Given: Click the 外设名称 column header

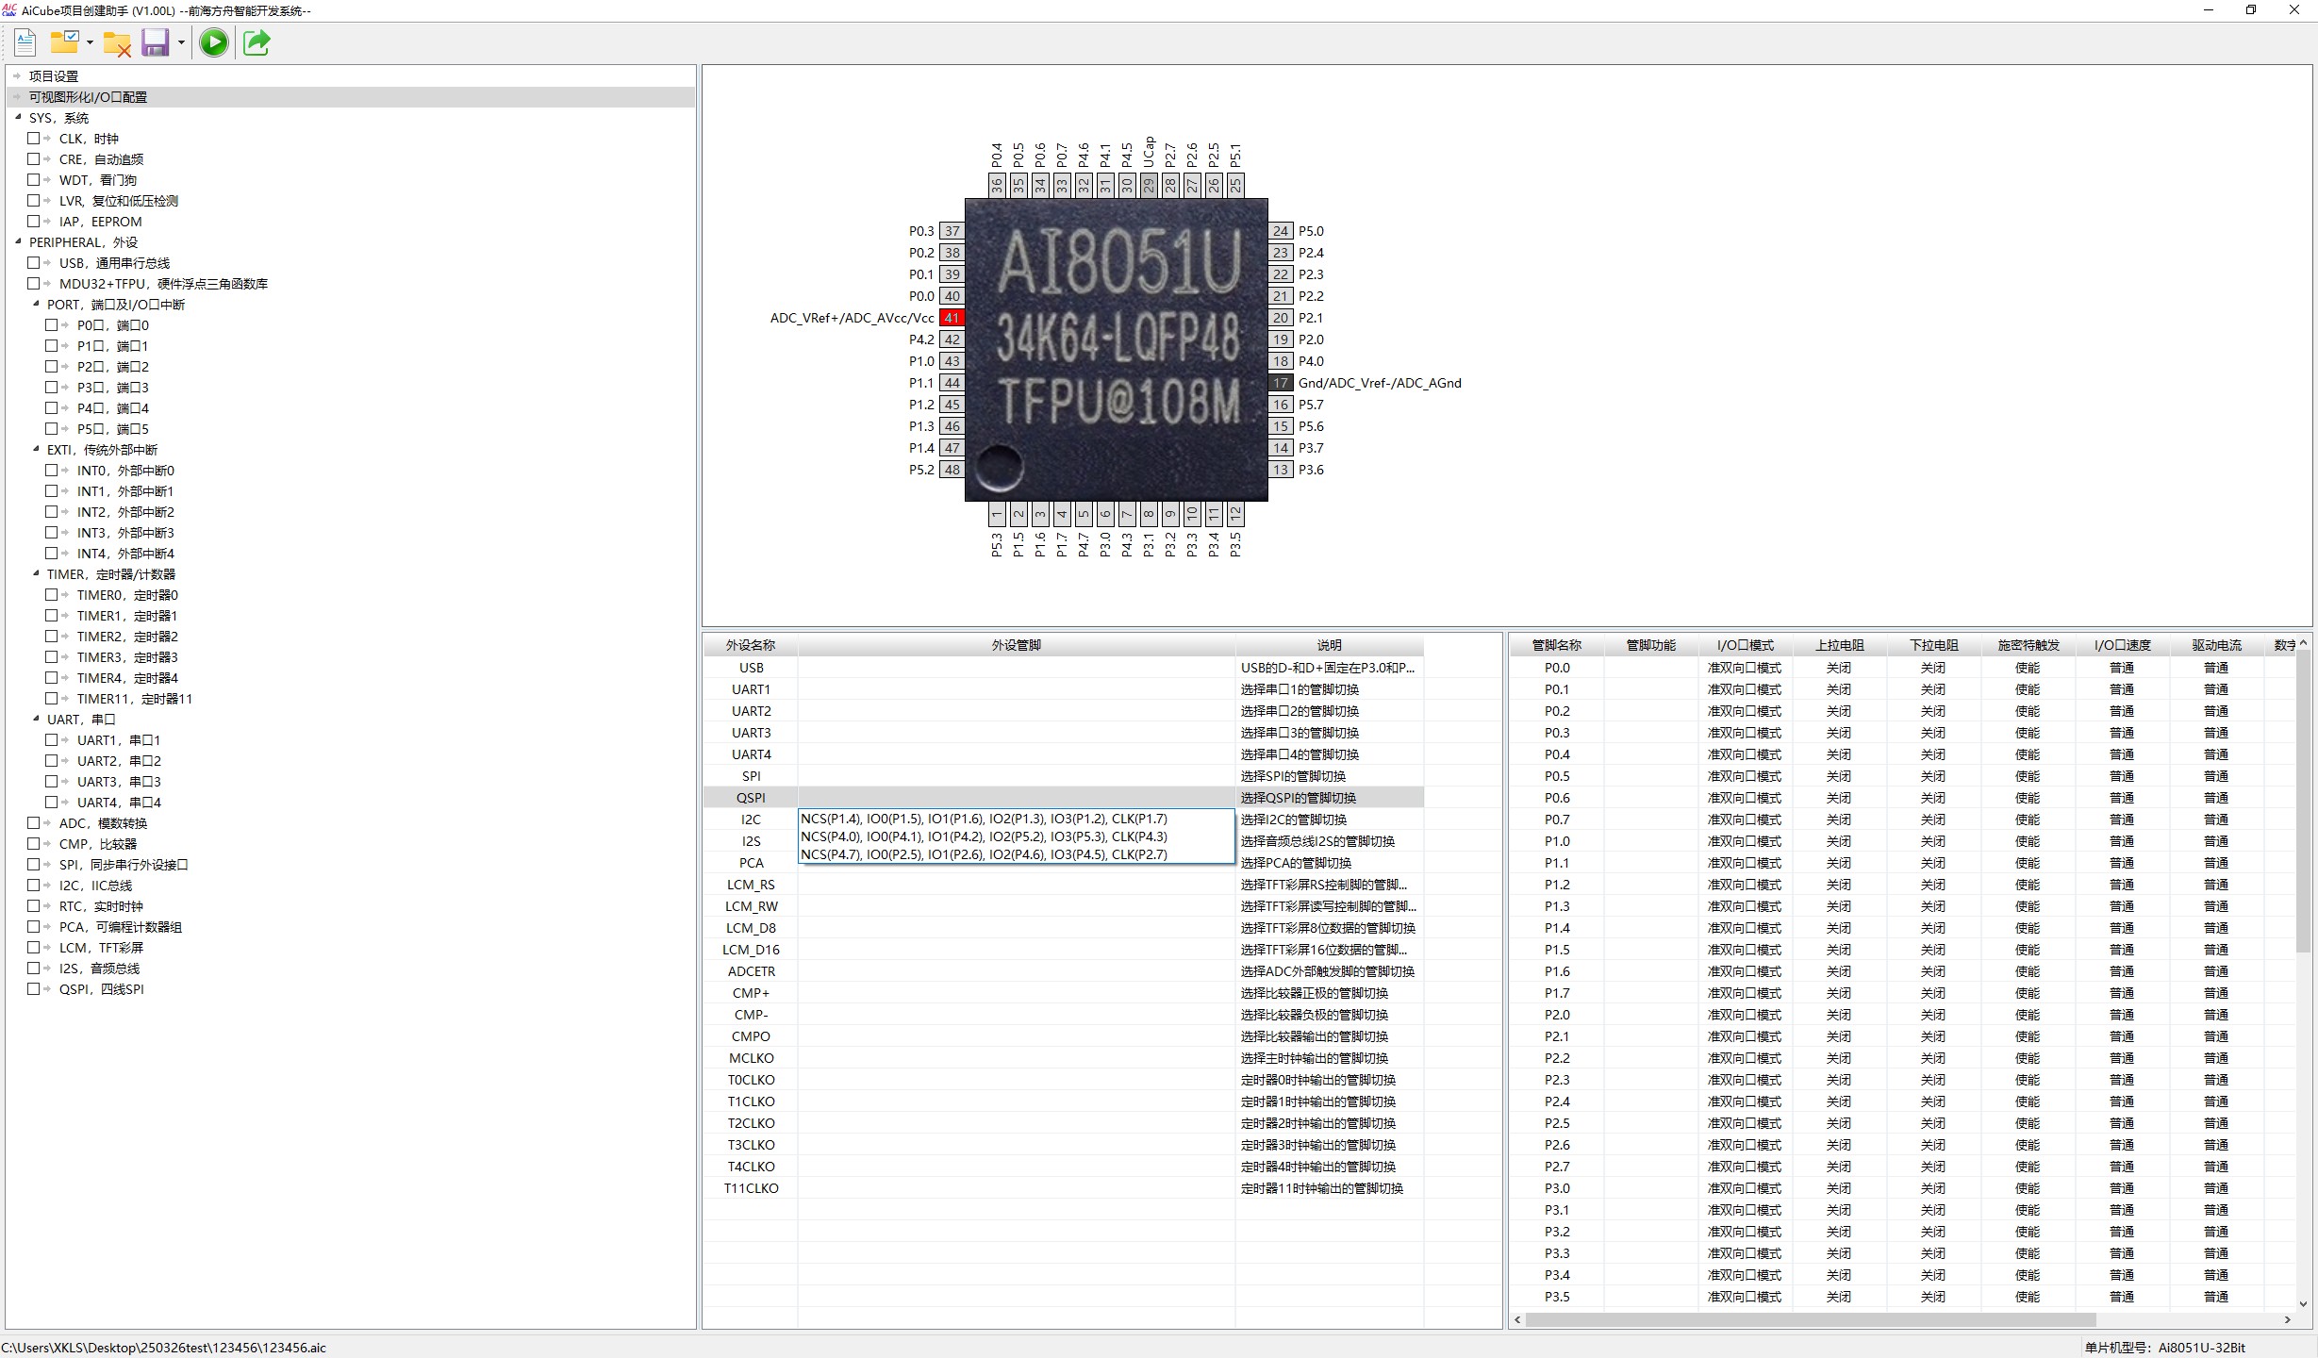Looking at the screenshot, I should point(751,645).
